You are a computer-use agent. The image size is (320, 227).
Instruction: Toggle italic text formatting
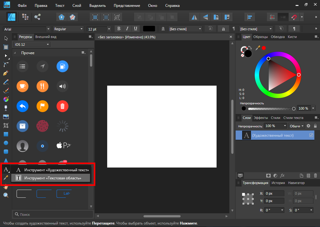[127, 29]
